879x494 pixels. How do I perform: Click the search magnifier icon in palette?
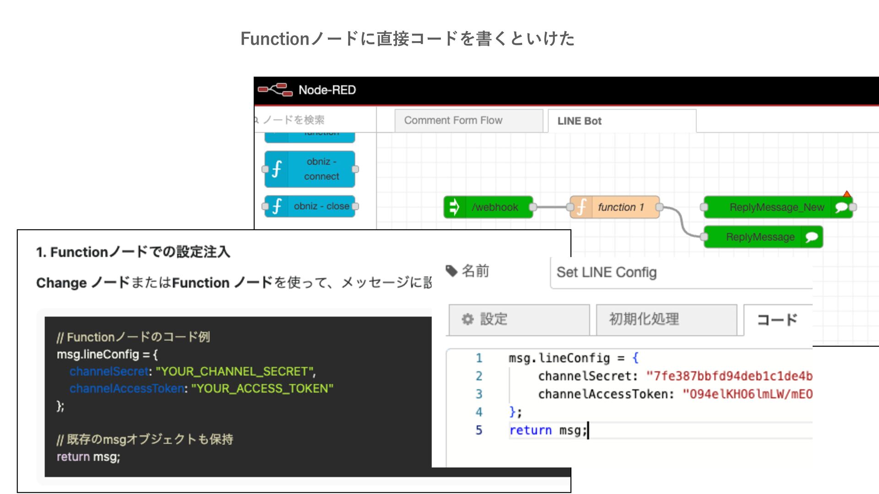click(x=256, y=120)
